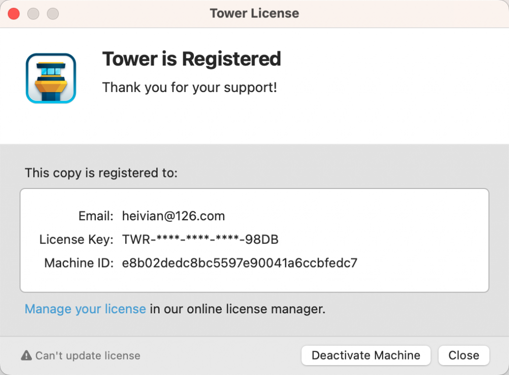This screenshot has height=375, width=509.
Task: Click the gray minimize window button
Action: coord(33,13)
